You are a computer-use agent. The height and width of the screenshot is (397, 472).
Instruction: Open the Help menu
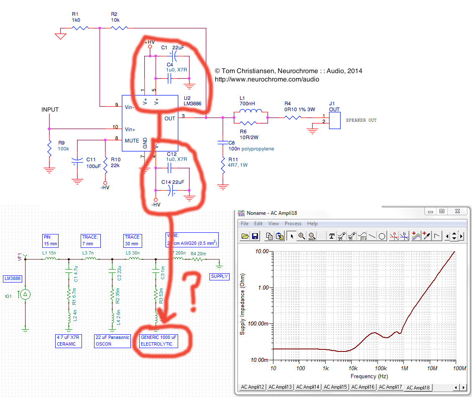point(312,224)
